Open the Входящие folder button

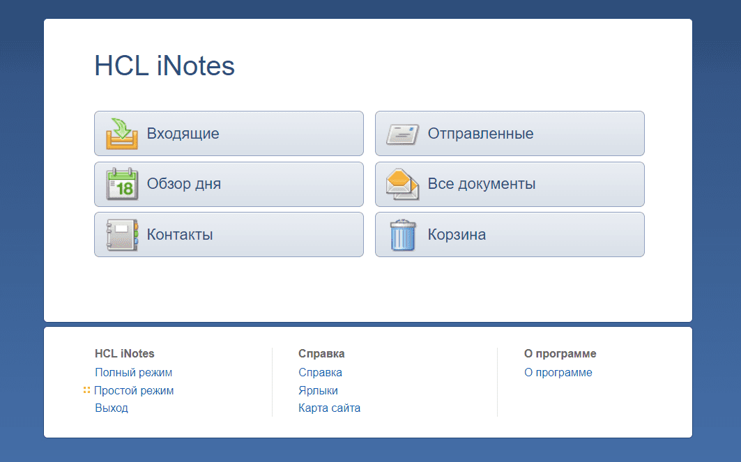[183, 134]
